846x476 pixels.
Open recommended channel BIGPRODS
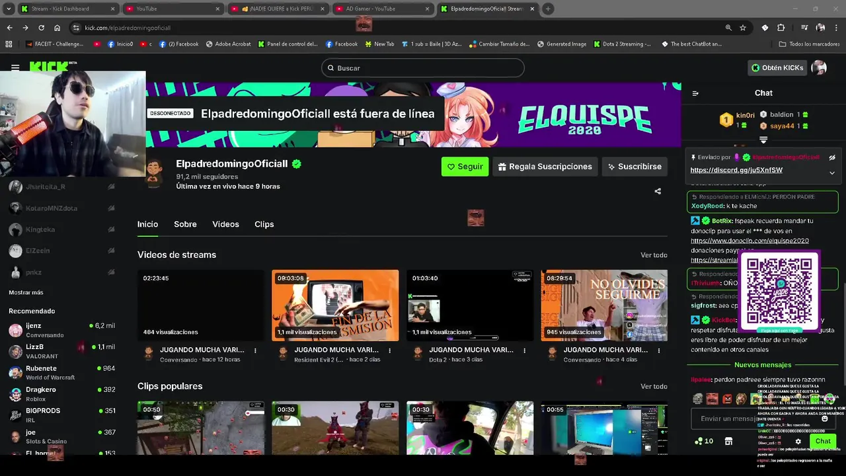tap(62, 415)
